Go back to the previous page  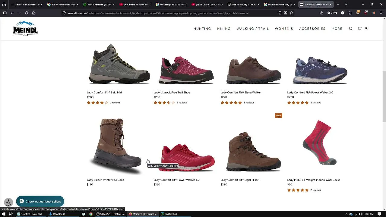(12, 13)
